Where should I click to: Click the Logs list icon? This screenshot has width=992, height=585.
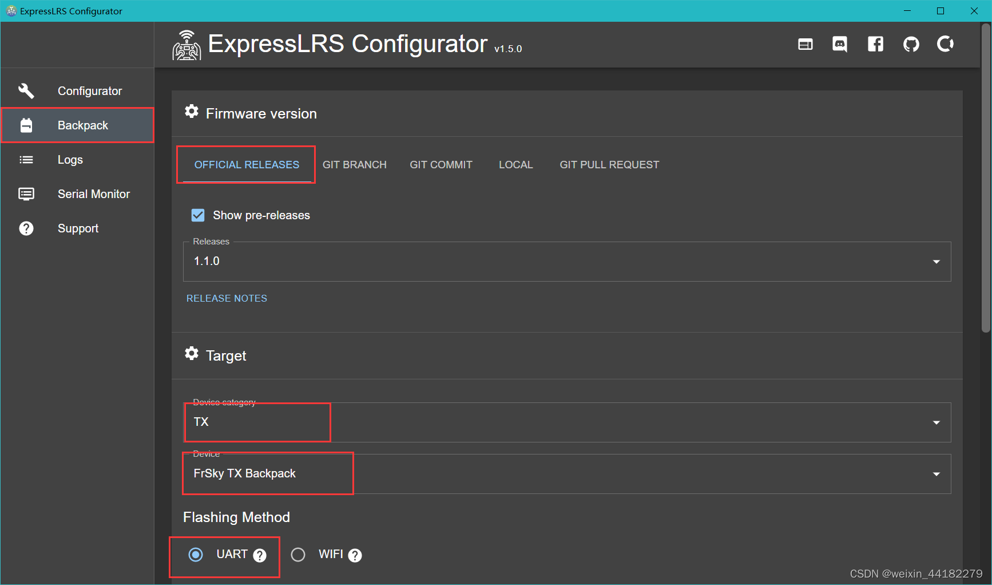click(x=26, y=160)
